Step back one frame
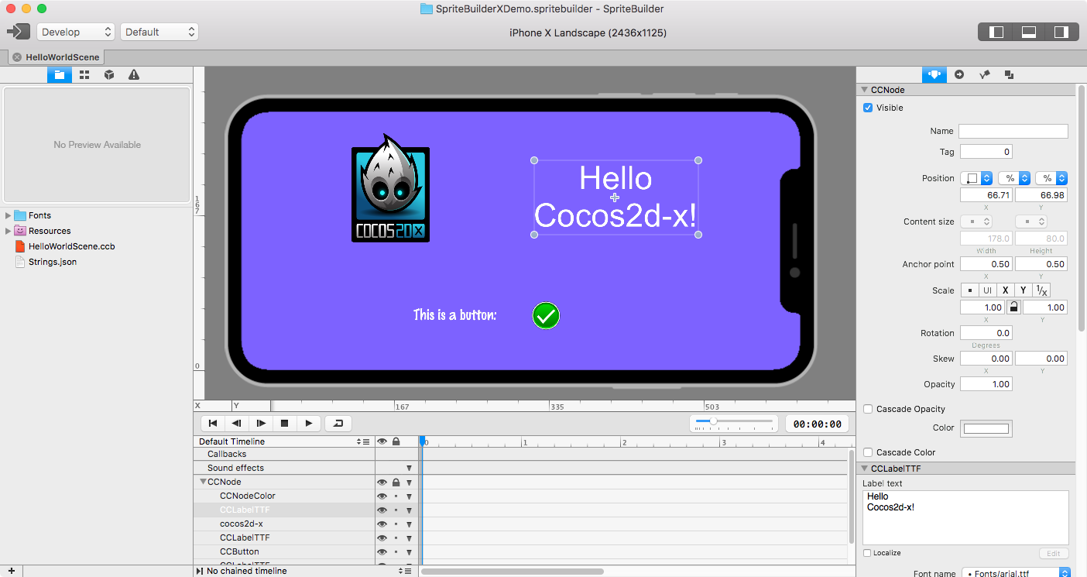The height and width of the screenshot is (577, 1087). [x=237, y=424]
